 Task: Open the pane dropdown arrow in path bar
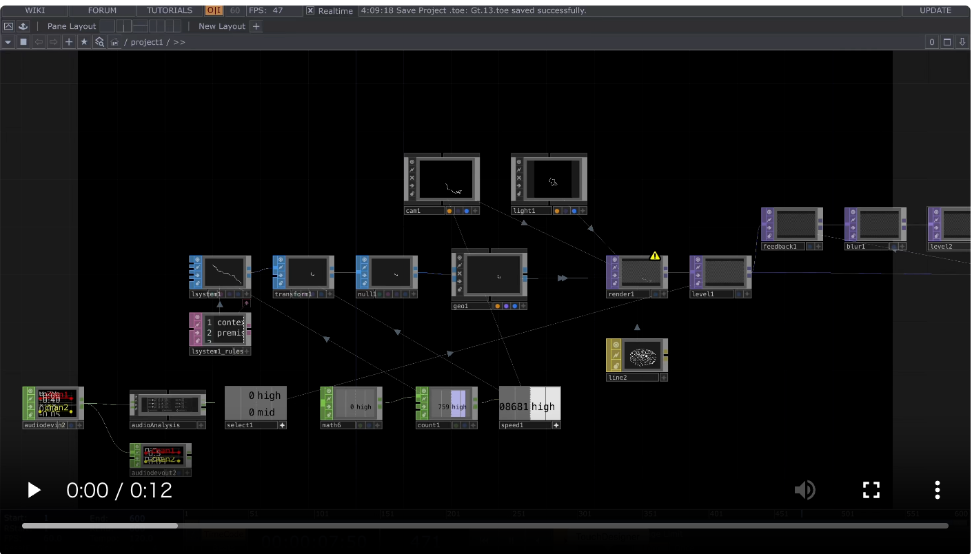8,42
